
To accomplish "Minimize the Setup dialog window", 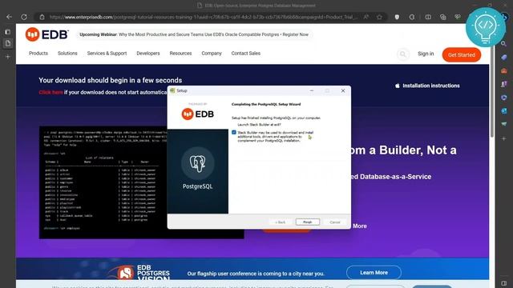I will point(312,90).
